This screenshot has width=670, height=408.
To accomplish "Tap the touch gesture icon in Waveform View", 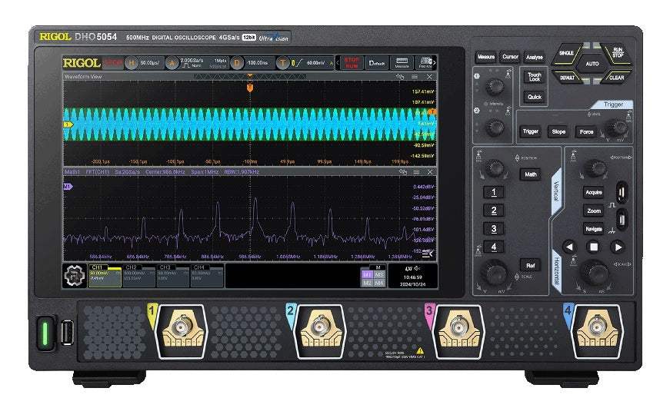I will pos(400,77).
